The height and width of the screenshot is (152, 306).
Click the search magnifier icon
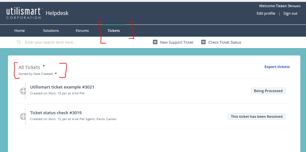pyautogui.click(x=19, y=42)
